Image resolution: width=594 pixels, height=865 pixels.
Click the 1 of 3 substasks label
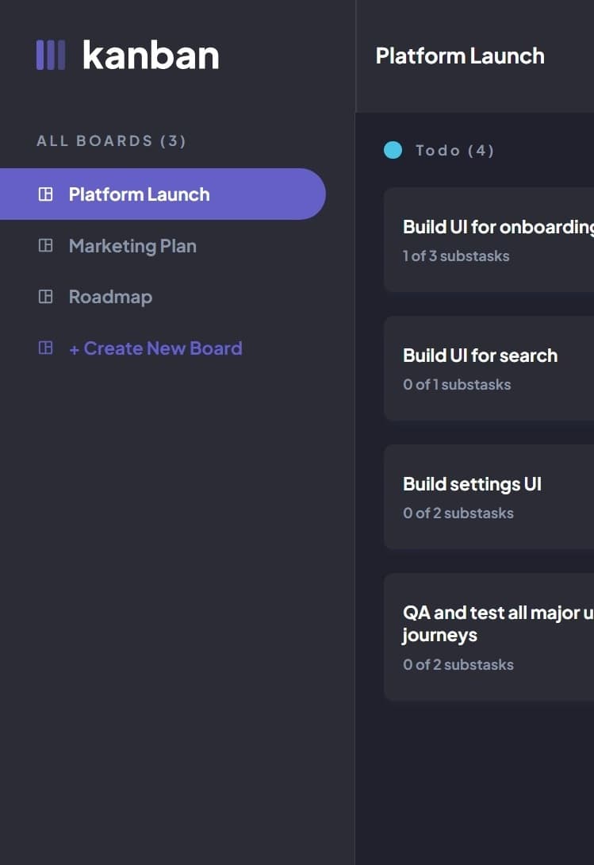(457, 256)
